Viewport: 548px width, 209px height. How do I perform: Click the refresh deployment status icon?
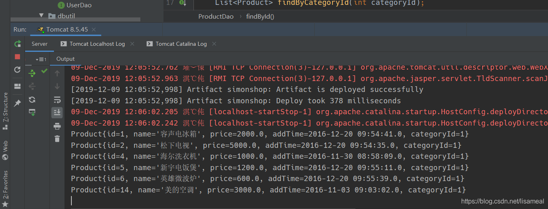pyautogui.click(x=32, y=100)
